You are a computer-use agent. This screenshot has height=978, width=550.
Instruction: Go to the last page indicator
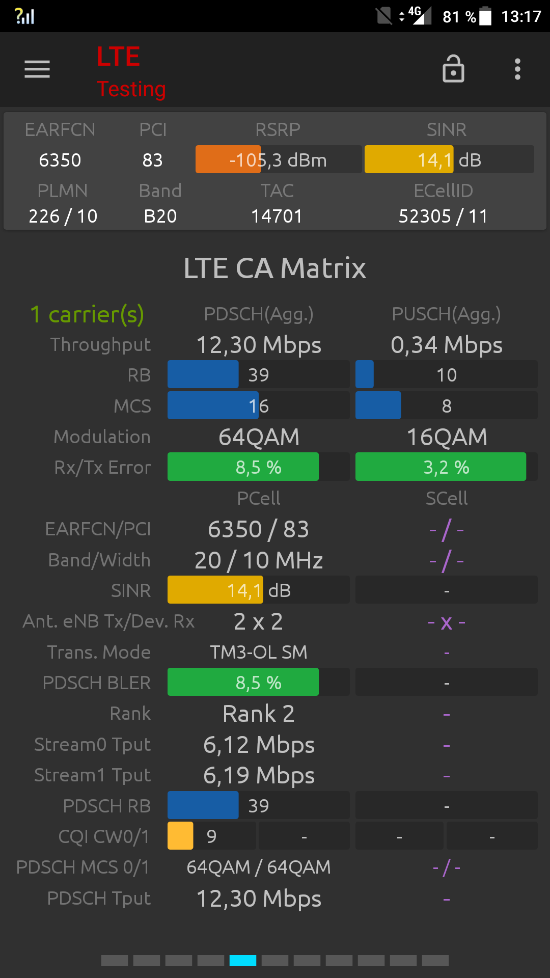[435, 960]
